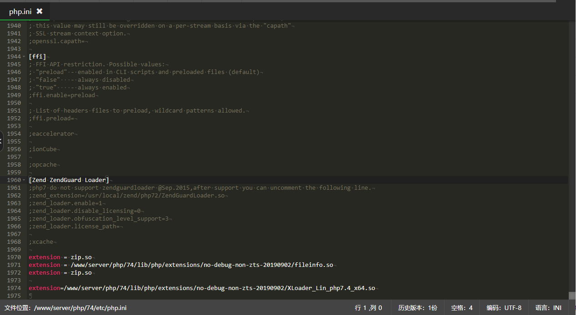Place cursor on the ;opcache line
576x315 pixels.
44,165
